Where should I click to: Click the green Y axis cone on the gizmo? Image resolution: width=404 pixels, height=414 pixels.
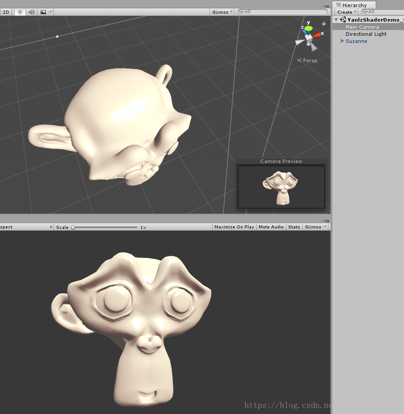pyautogui.click(x=308, y=28)
